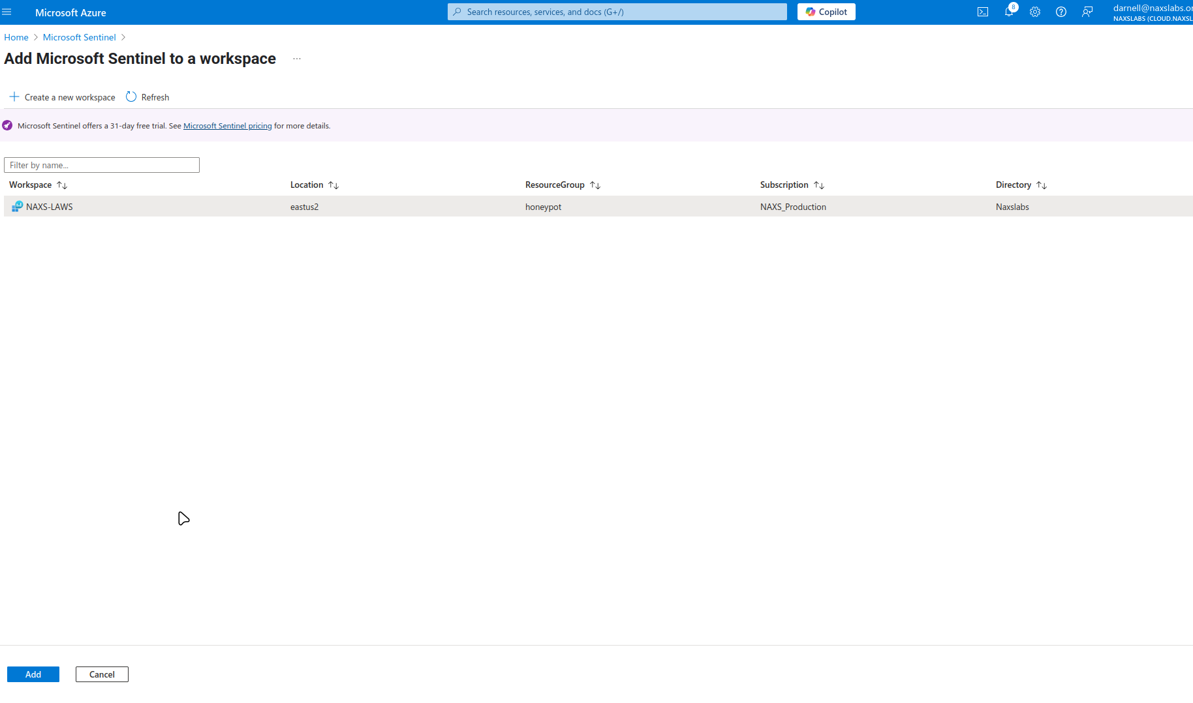Open the Help question mark icon
The image size is (1193, 703).
click(1061, 12)
